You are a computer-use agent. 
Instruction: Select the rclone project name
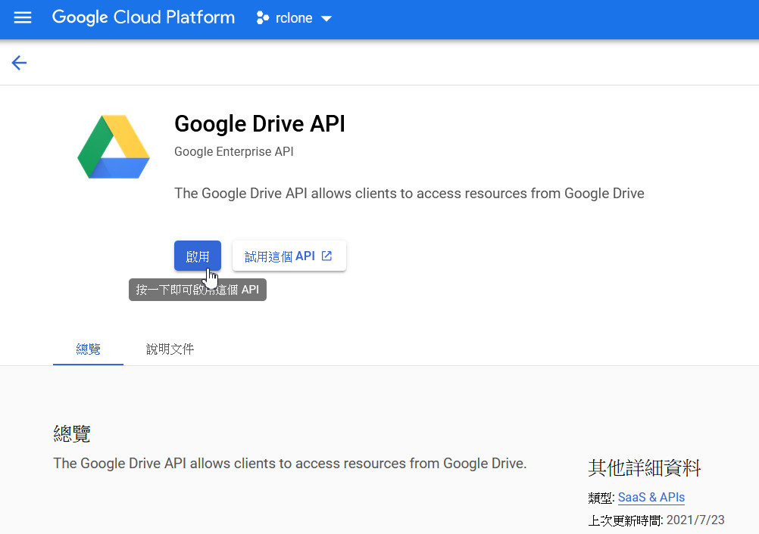(x=294, y=18)
